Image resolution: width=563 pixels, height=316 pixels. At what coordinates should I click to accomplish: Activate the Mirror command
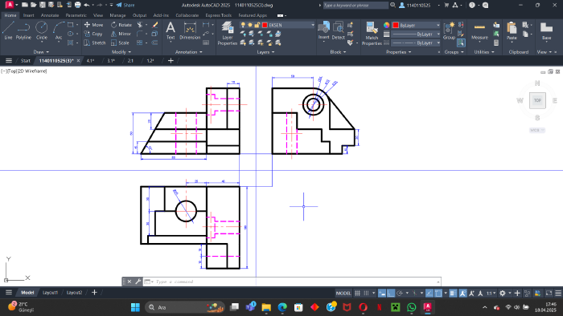tap(121, 34)
